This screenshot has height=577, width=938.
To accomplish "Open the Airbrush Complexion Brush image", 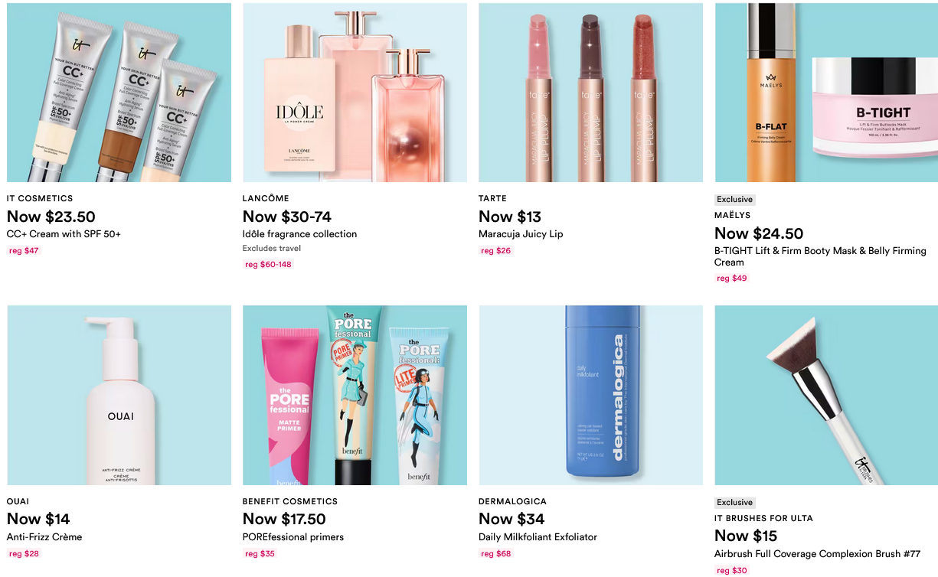I will (826, 395).
